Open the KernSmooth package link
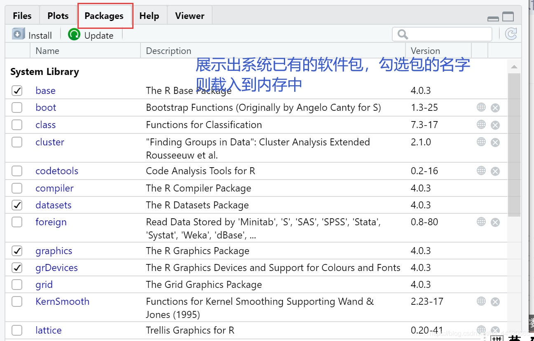This screenshot has width=534, height=341. [x=62, y=301]
